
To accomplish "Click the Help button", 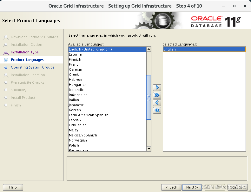I will [13, 187].
